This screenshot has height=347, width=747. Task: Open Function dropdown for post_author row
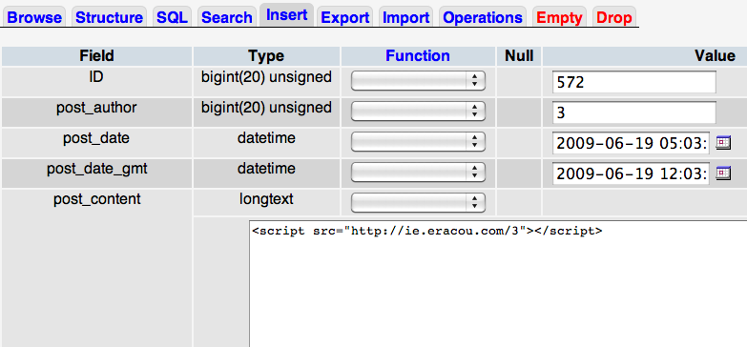click(x=418, y=112)
